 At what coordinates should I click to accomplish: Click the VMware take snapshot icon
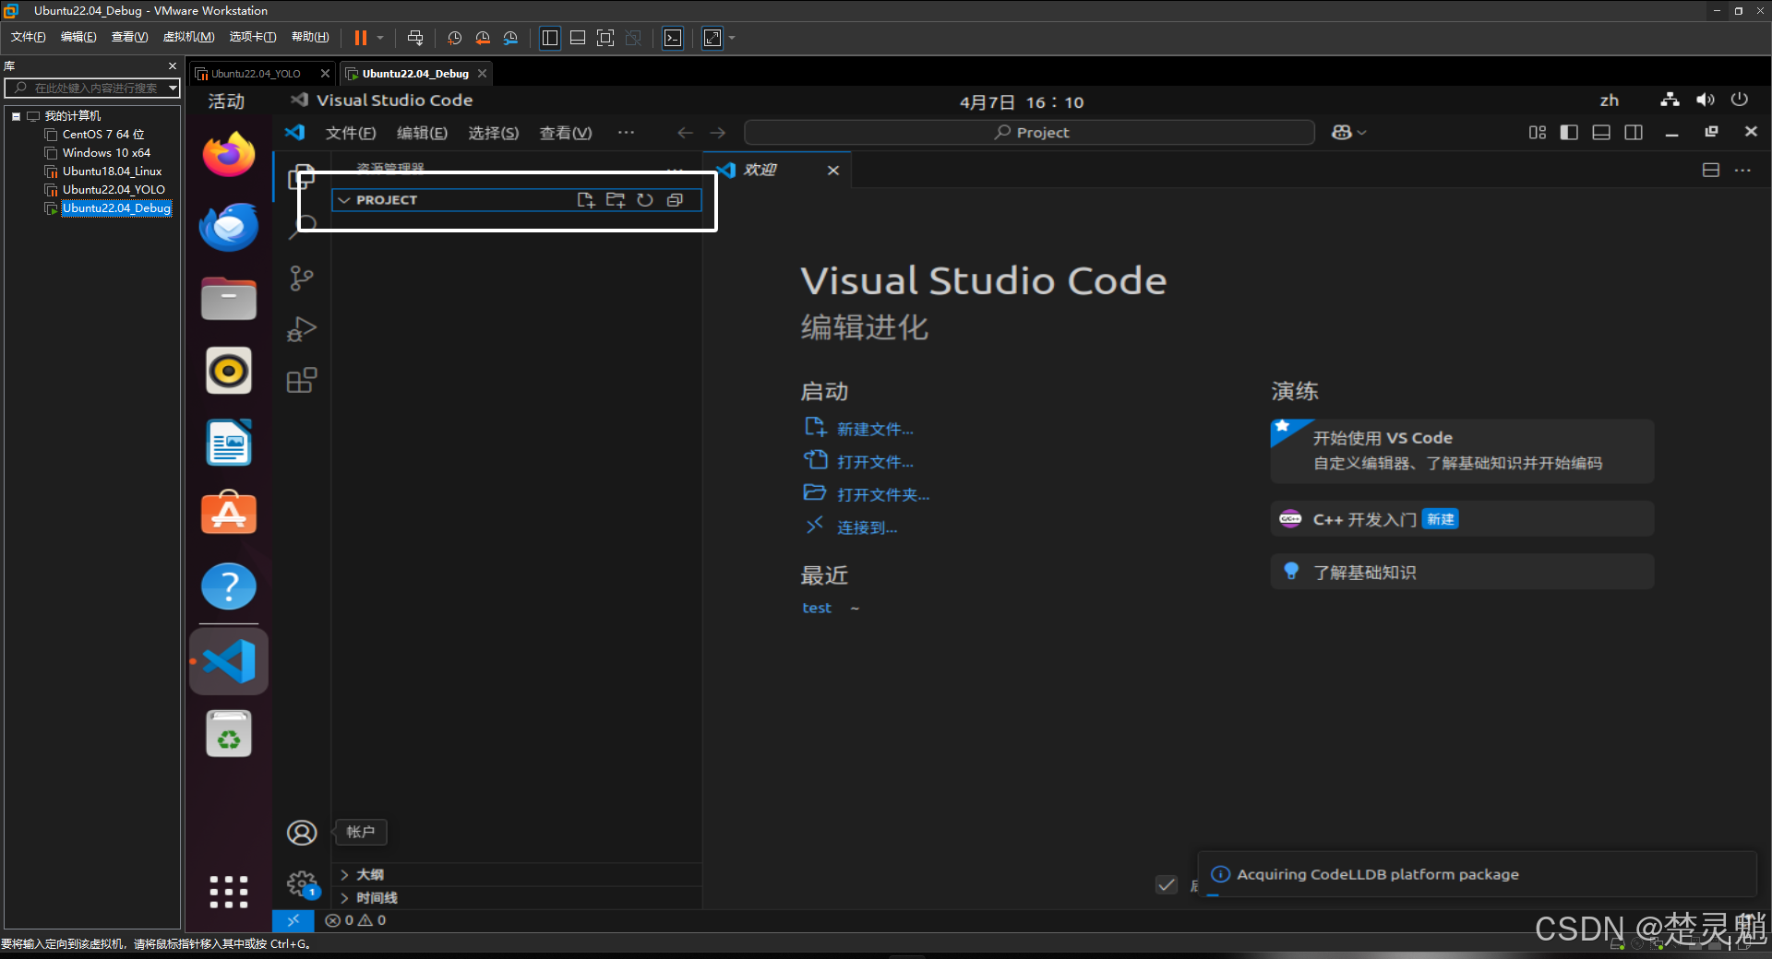click(x=454, y=38)
